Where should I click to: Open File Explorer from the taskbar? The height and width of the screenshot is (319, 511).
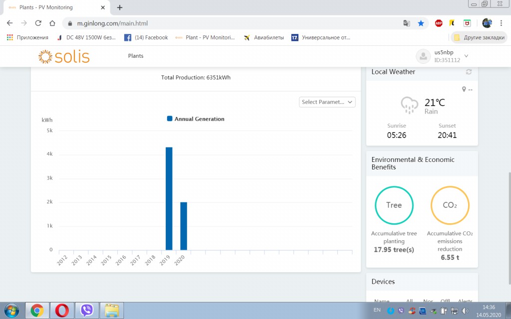[112, 310]
